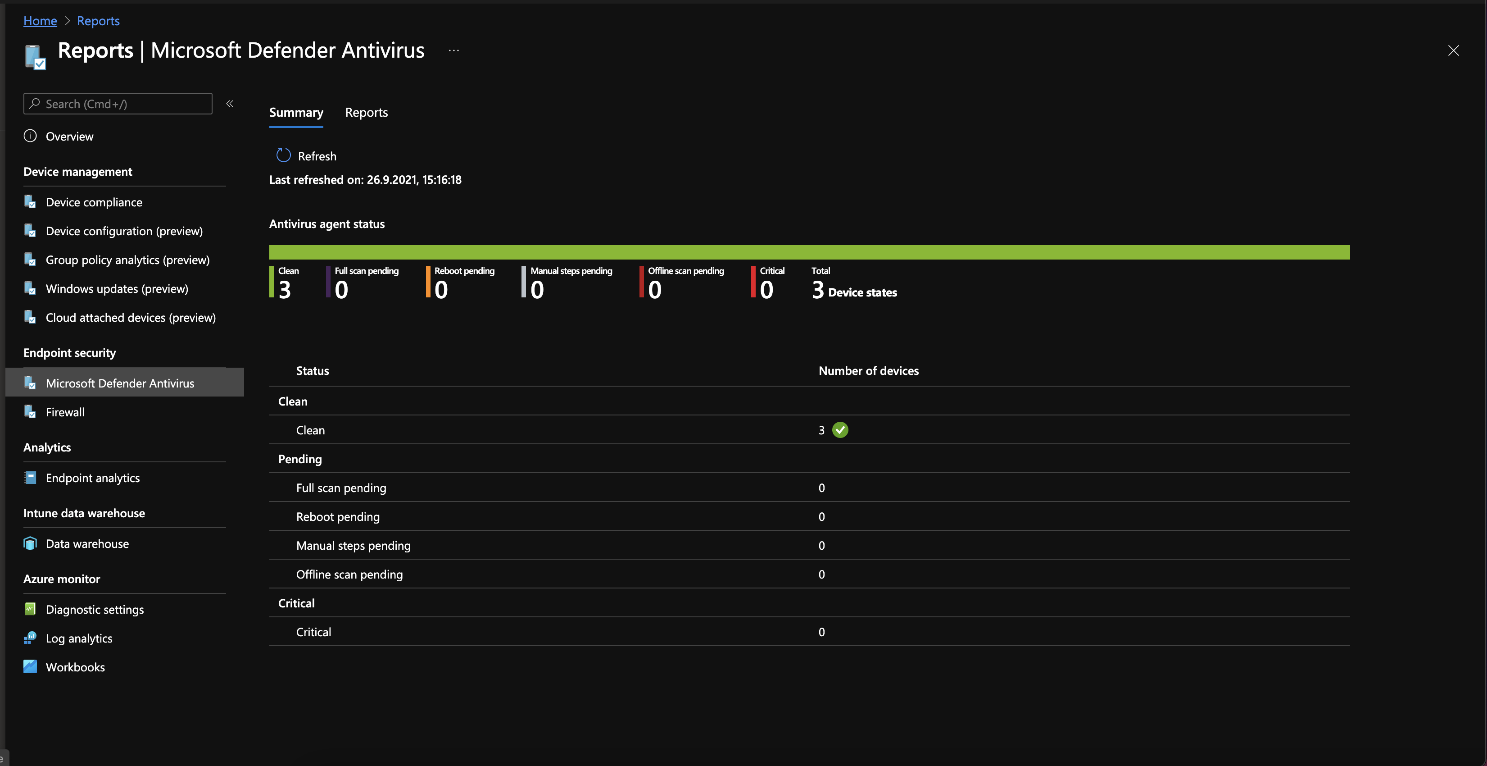
Task: Click the Refresh button label
Action: (317, 156)
